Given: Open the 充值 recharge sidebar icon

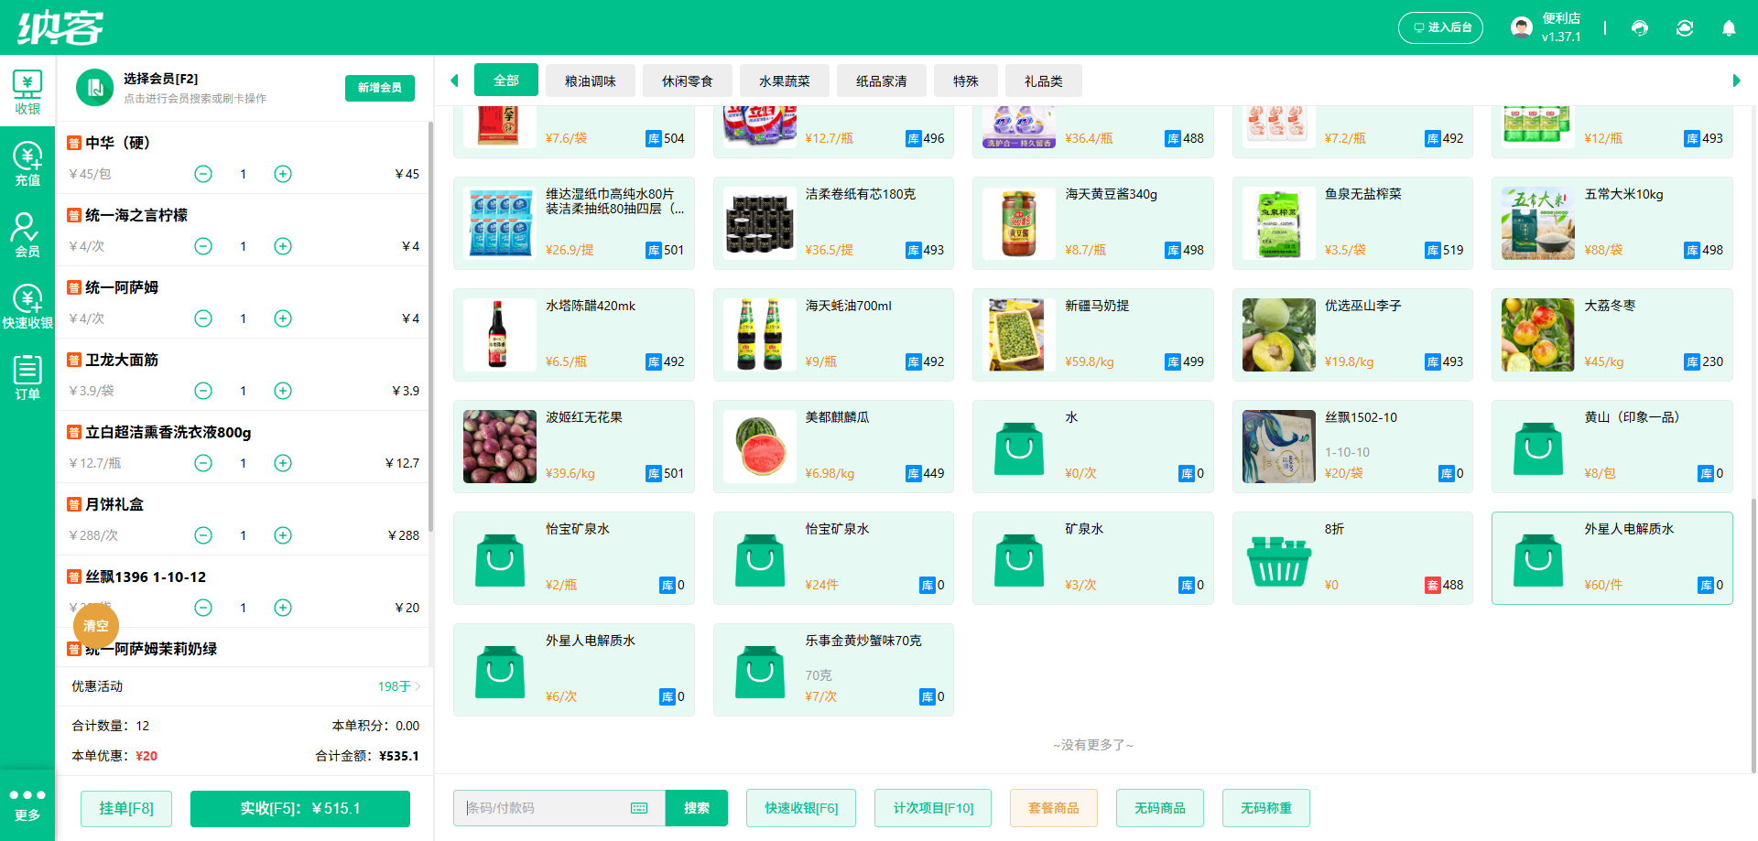Looking at the screenshot, I should pyautogui.click(x=27, y=164).
